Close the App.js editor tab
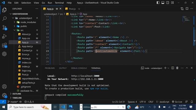The image size is (196, 110). (61, 9)
